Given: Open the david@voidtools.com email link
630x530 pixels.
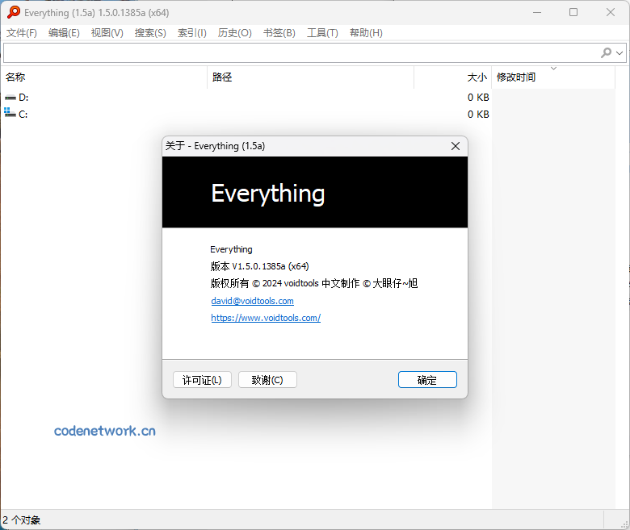Looking at the screenshot, I should [252, 301].
